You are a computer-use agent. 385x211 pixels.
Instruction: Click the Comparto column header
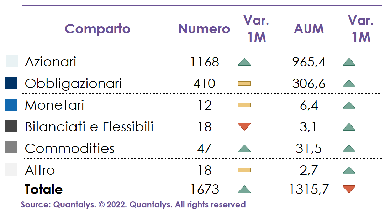pyautogui.click(x=97, y=29)
